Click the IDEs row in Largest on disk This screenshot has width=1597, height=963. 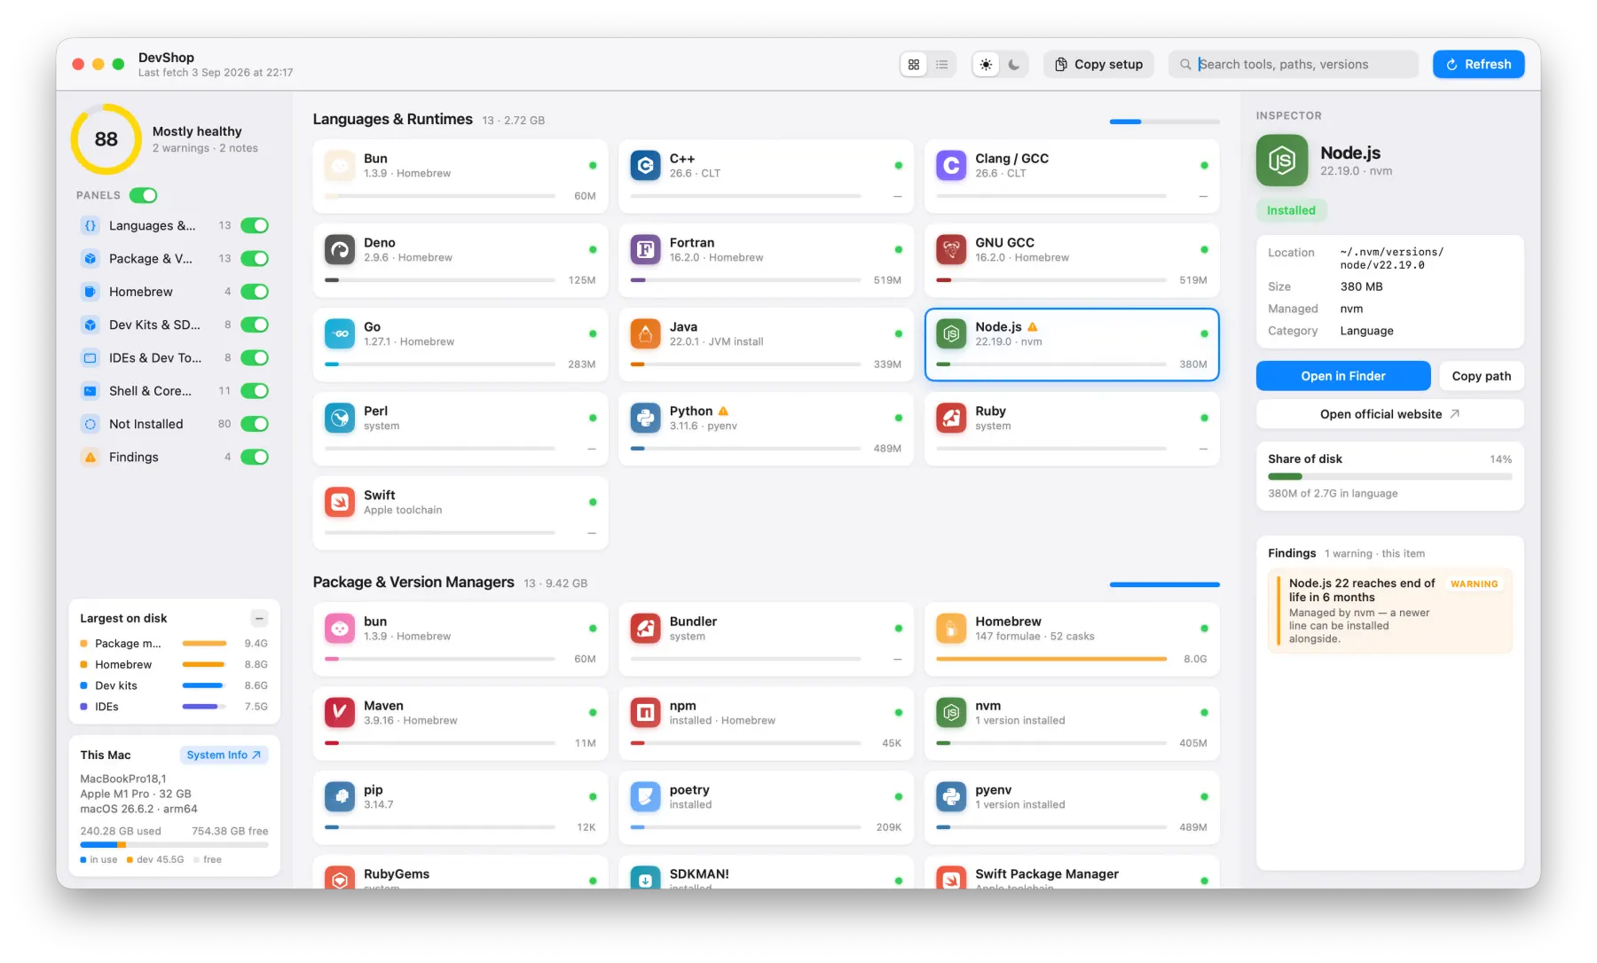pyautogui.click(x=174, y=707)
